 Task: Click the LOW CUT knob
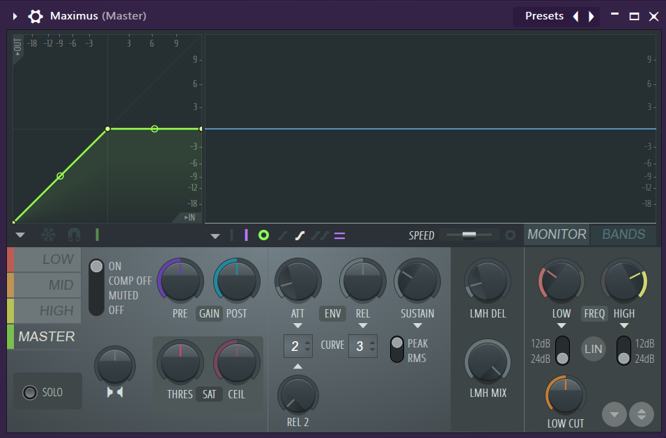pos(566,395)
